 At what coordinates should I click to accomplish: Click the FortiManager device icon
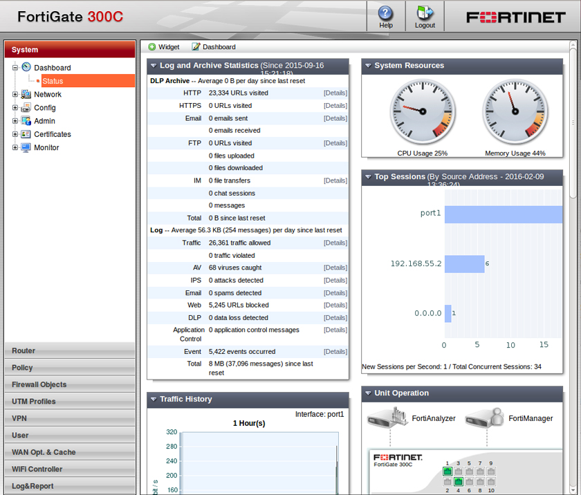click(x=485, y=418)
